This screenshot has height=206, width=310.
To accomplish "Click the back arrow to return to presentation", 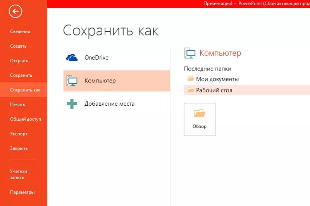I will coord(15,11).
